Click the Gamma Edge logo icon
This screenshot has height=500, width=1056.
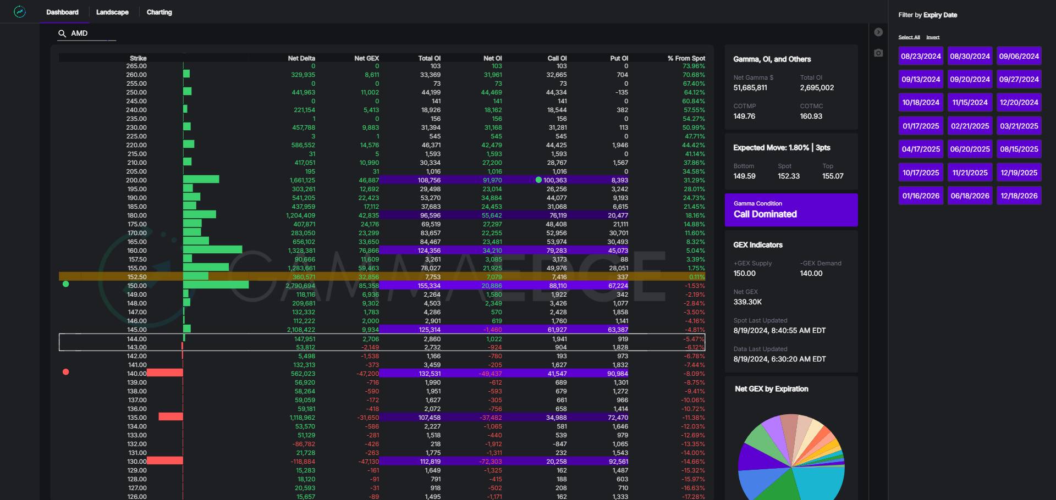tap(20, 12)
